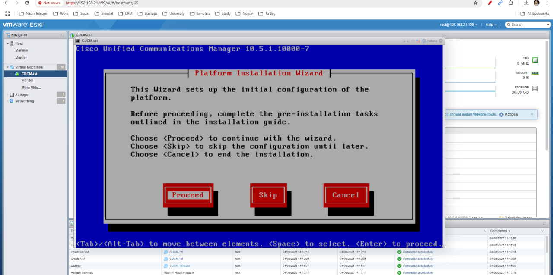Collapse the Virtual Machines tree node arrow
This screenshot has width=553, height=275.
(x=7, y=67)
